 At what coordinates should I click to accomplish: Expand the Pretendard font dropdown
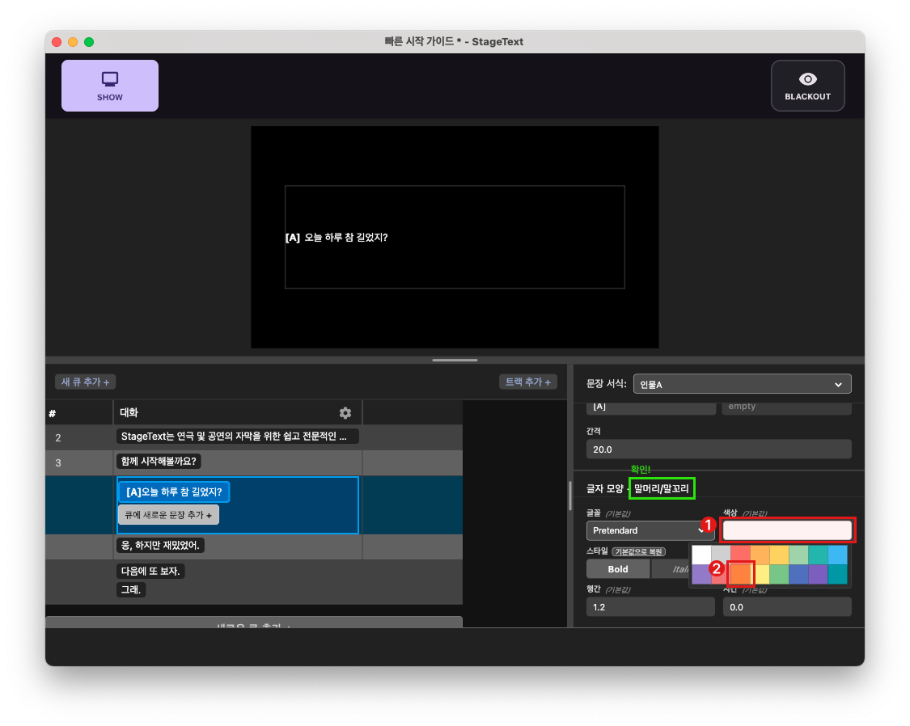[646, 530]
